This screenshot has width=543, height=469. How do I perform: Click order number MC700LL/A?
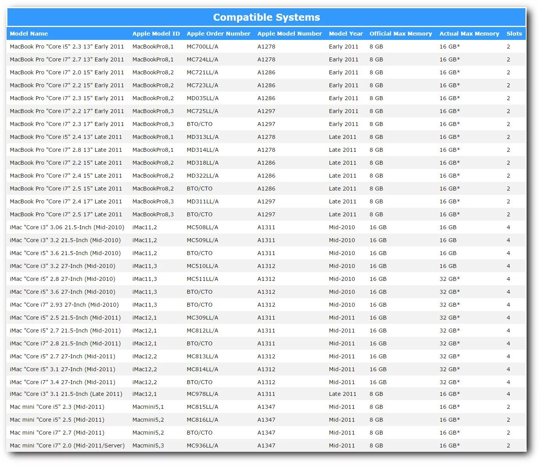click(x=202, y=47)
